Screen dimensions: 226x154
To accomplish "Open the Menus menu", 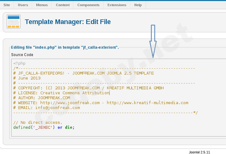I will point(42,5).
